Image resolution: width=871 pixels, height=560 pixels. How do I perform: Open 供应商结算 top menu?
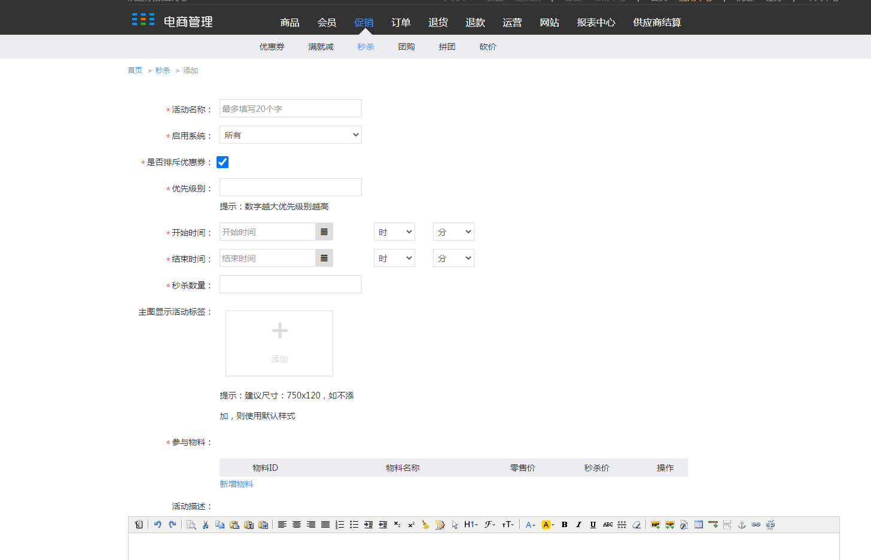pyautogui.click(x=657, y=22)
